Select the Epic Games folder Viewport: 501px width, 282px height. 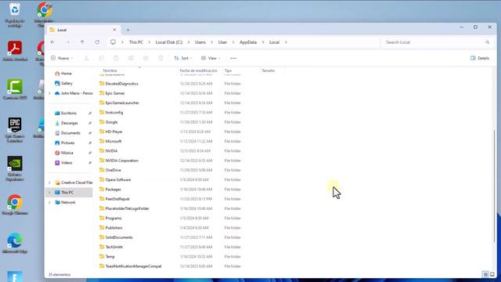[115, 93]
